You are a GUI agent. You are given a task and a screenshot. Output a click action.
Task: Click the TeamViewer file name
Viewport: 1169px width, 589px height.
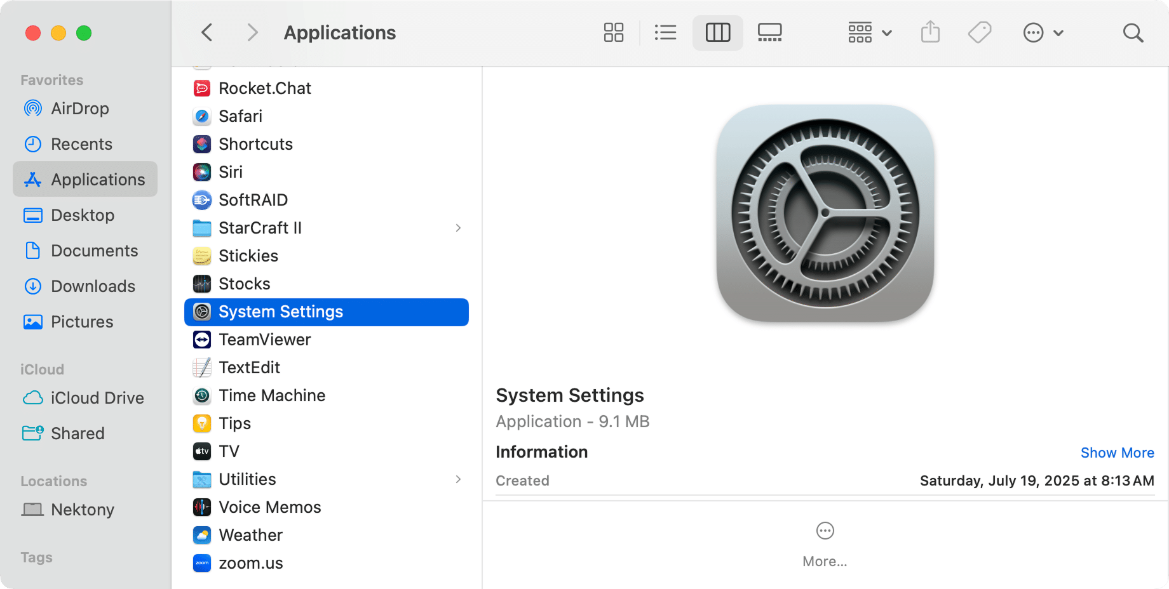(x=265, y=340)
